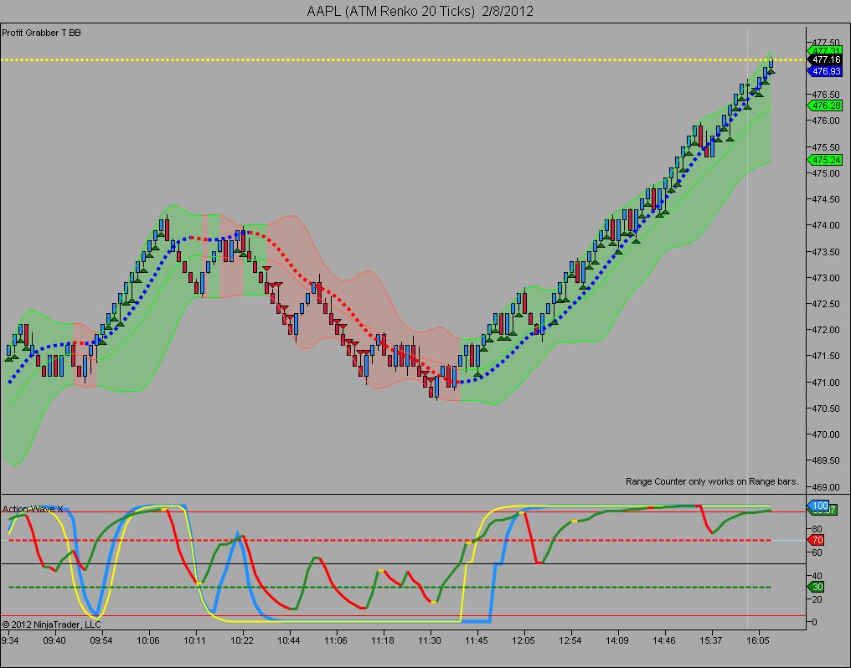The height and width of the screenshot is (668, 851).
Task: Click the Range Counter only works on Range bars message
Action: [712, 481]
